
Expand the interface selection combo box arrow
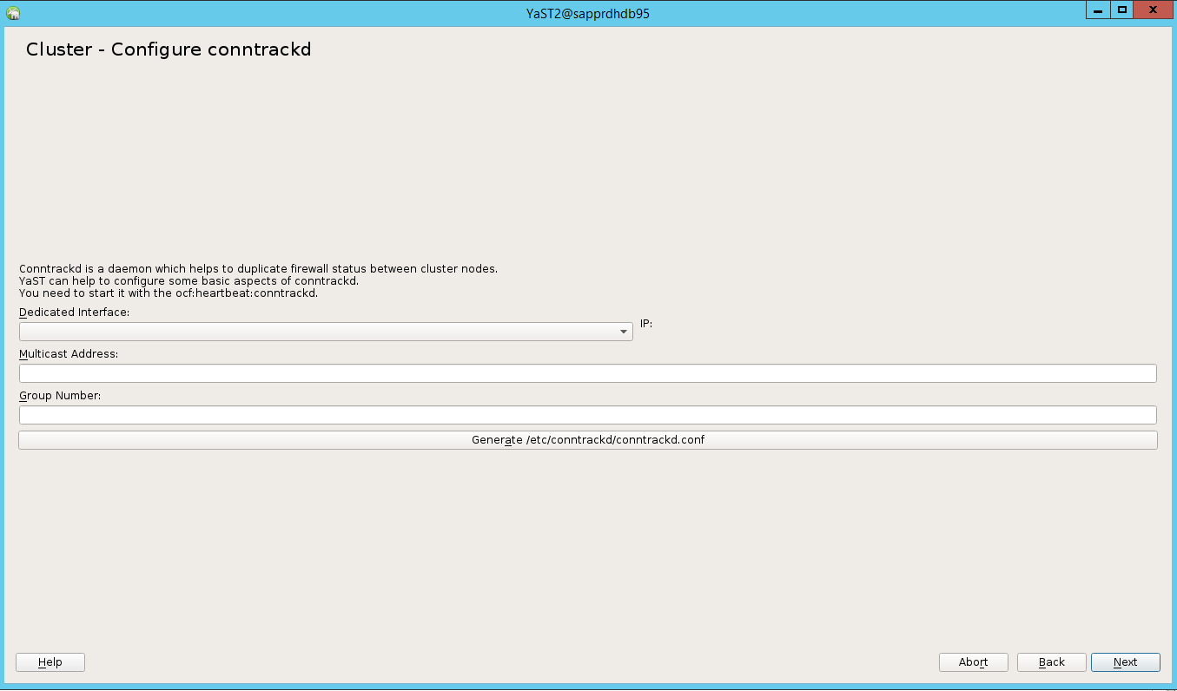(x=623, y=331)
